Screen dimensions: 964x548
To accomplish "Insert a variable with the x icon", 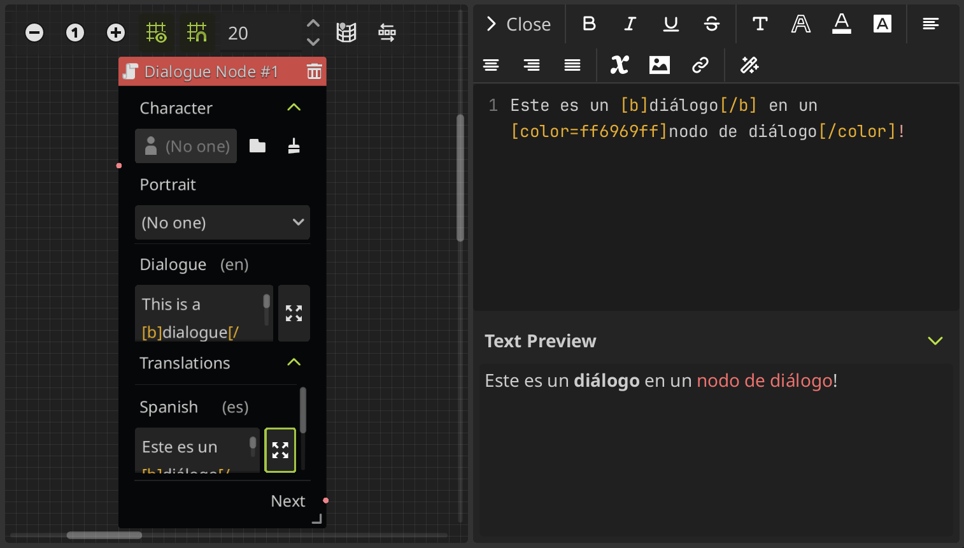I will tap(619, 64).
